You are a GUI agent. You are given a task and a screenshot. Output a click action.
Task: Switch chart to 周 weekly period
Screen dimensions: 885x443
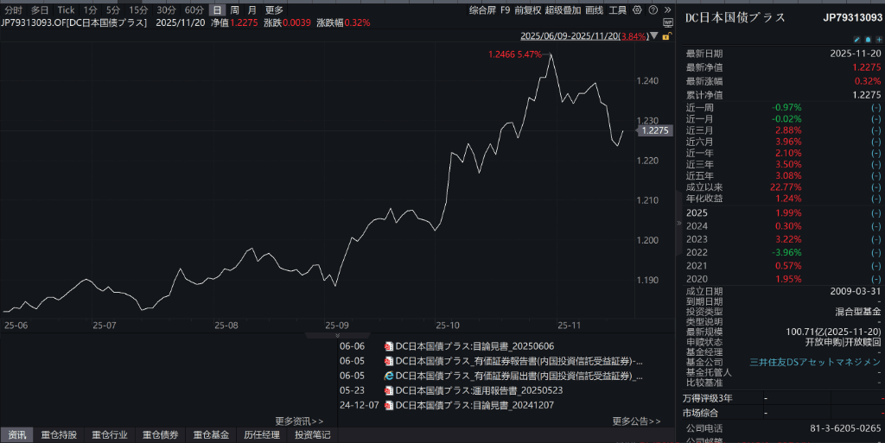234,9
